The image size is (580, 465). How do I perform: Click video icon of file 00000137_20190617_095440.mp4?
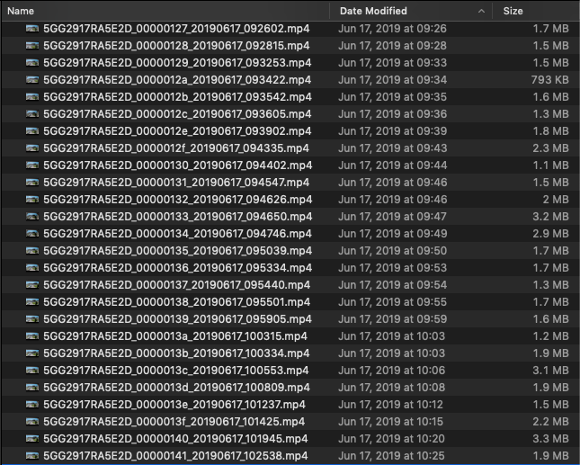(x=32, y=285)
